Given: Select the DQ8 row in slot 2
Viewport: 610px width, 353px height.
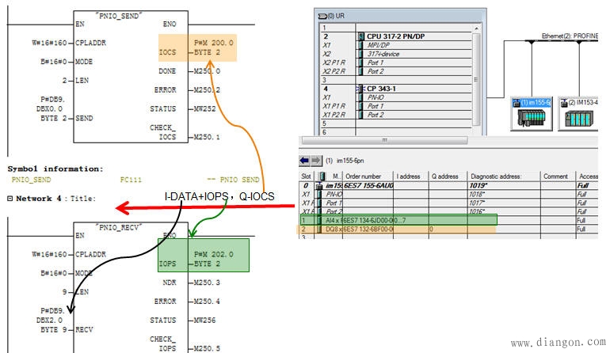Looking at the screenshot, I should click(x=396, y=229).
